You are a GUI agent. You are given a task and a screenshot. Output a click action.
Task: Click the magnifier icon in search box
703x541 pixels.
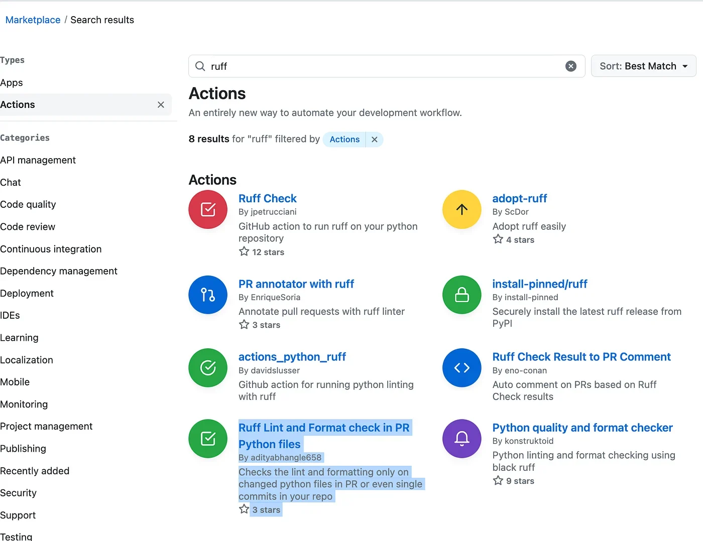[200, 66]
